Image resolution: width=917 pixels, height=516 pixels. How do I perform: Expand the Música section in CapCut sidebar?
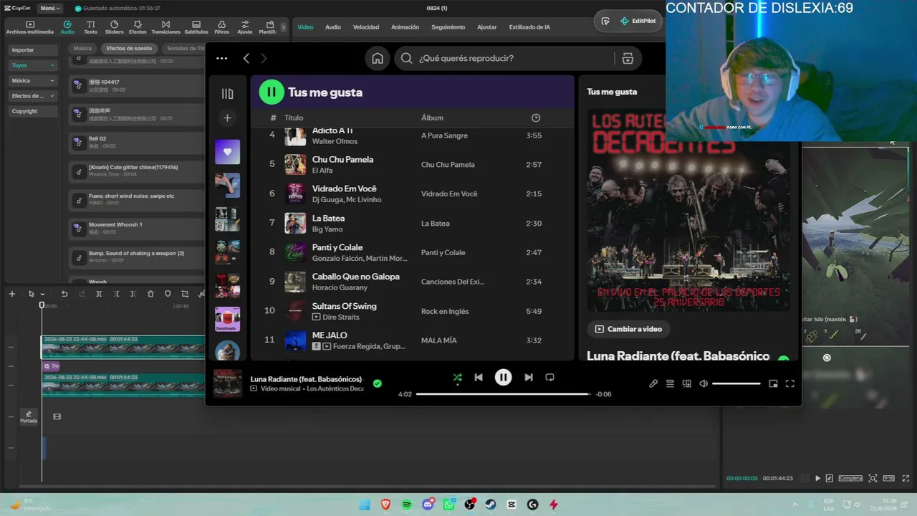pos(32,80)
